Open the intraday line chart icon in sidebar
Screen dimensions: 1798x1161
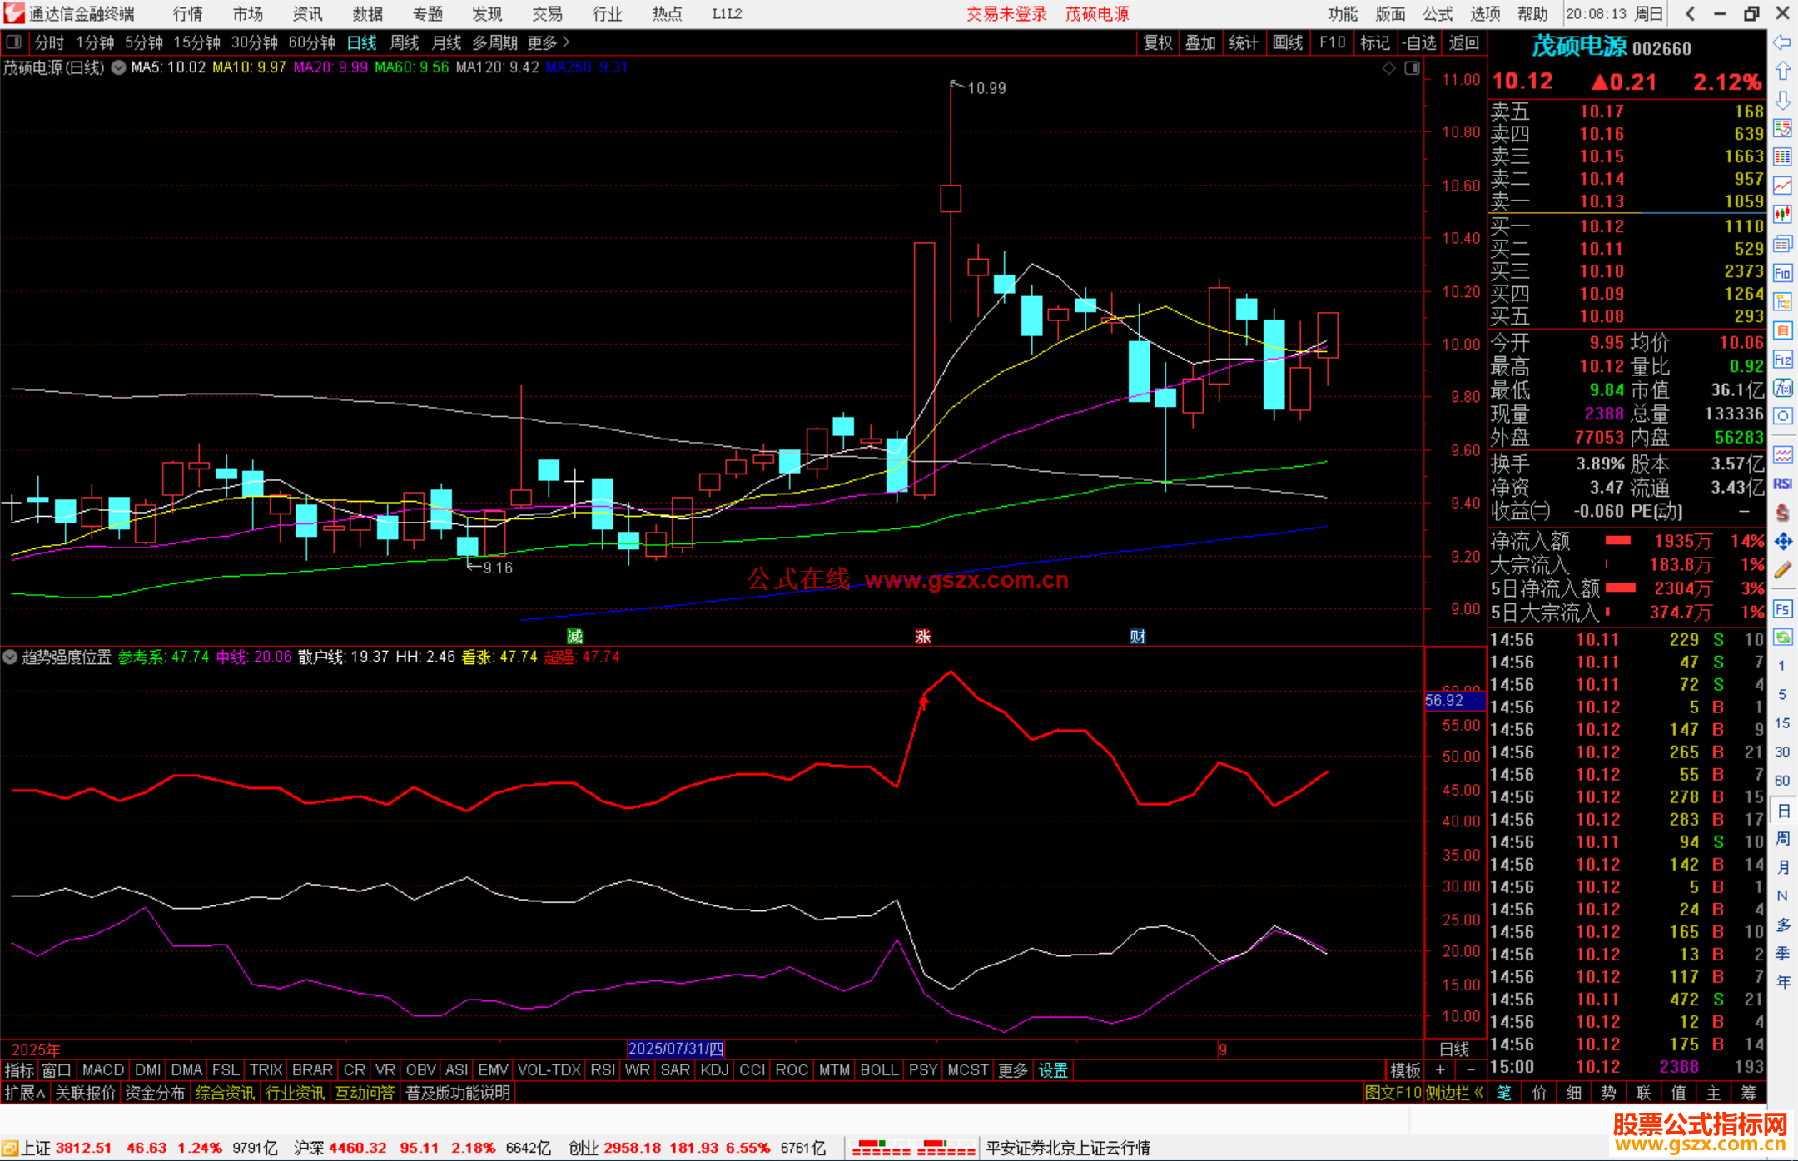pyautogui.click(x=1782, y=186)
